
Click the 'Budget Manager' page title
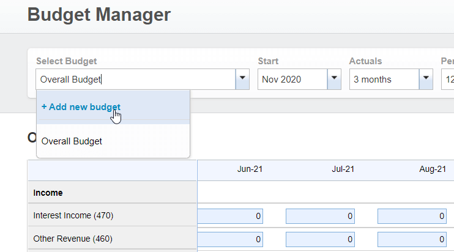pos(99,15)
